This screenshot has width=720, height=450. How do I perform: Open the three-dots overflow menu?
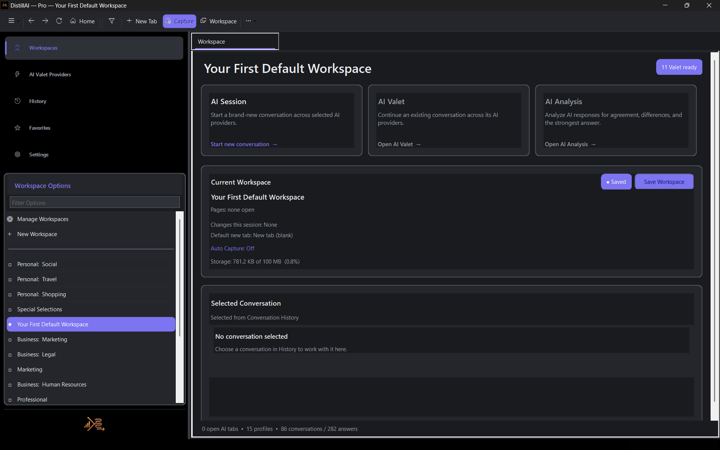pos(248,21)
